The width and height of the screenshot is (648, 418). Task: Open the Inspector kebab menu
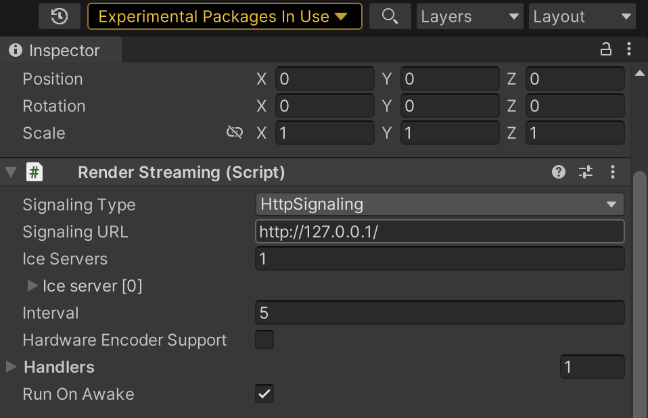tap(628, 49)
